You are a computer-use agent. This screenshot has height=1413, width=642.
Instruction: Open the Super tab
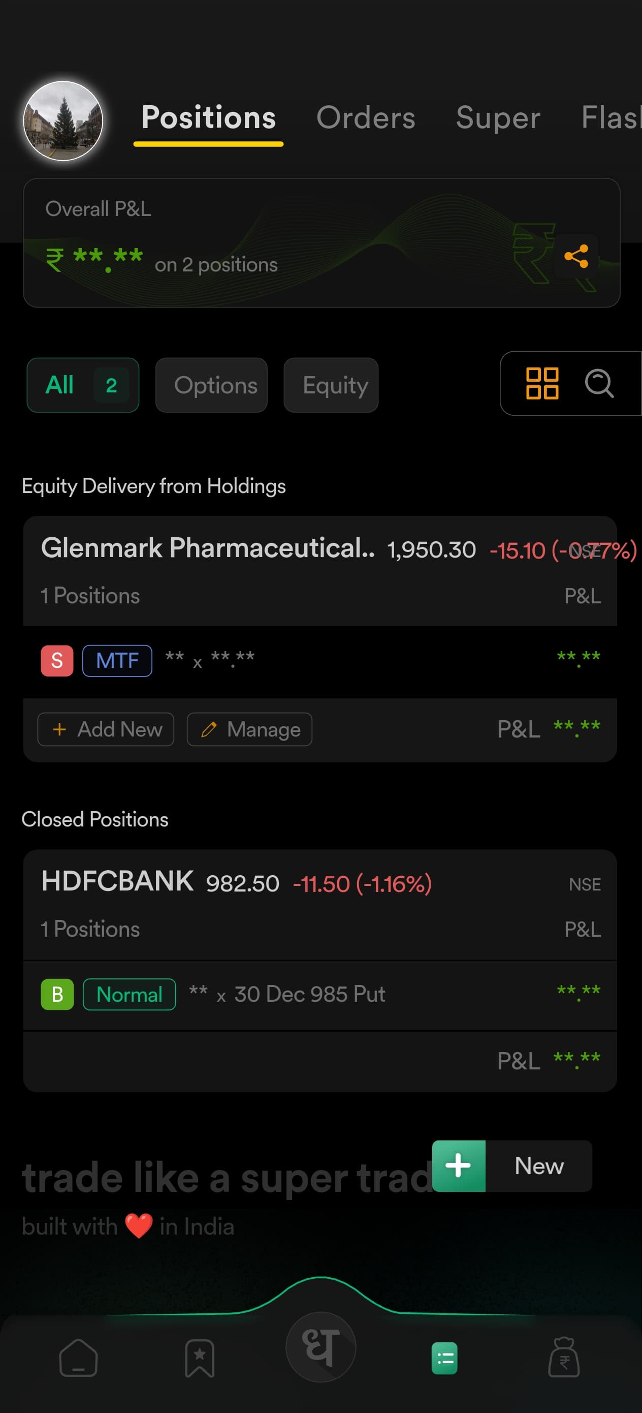498,118
